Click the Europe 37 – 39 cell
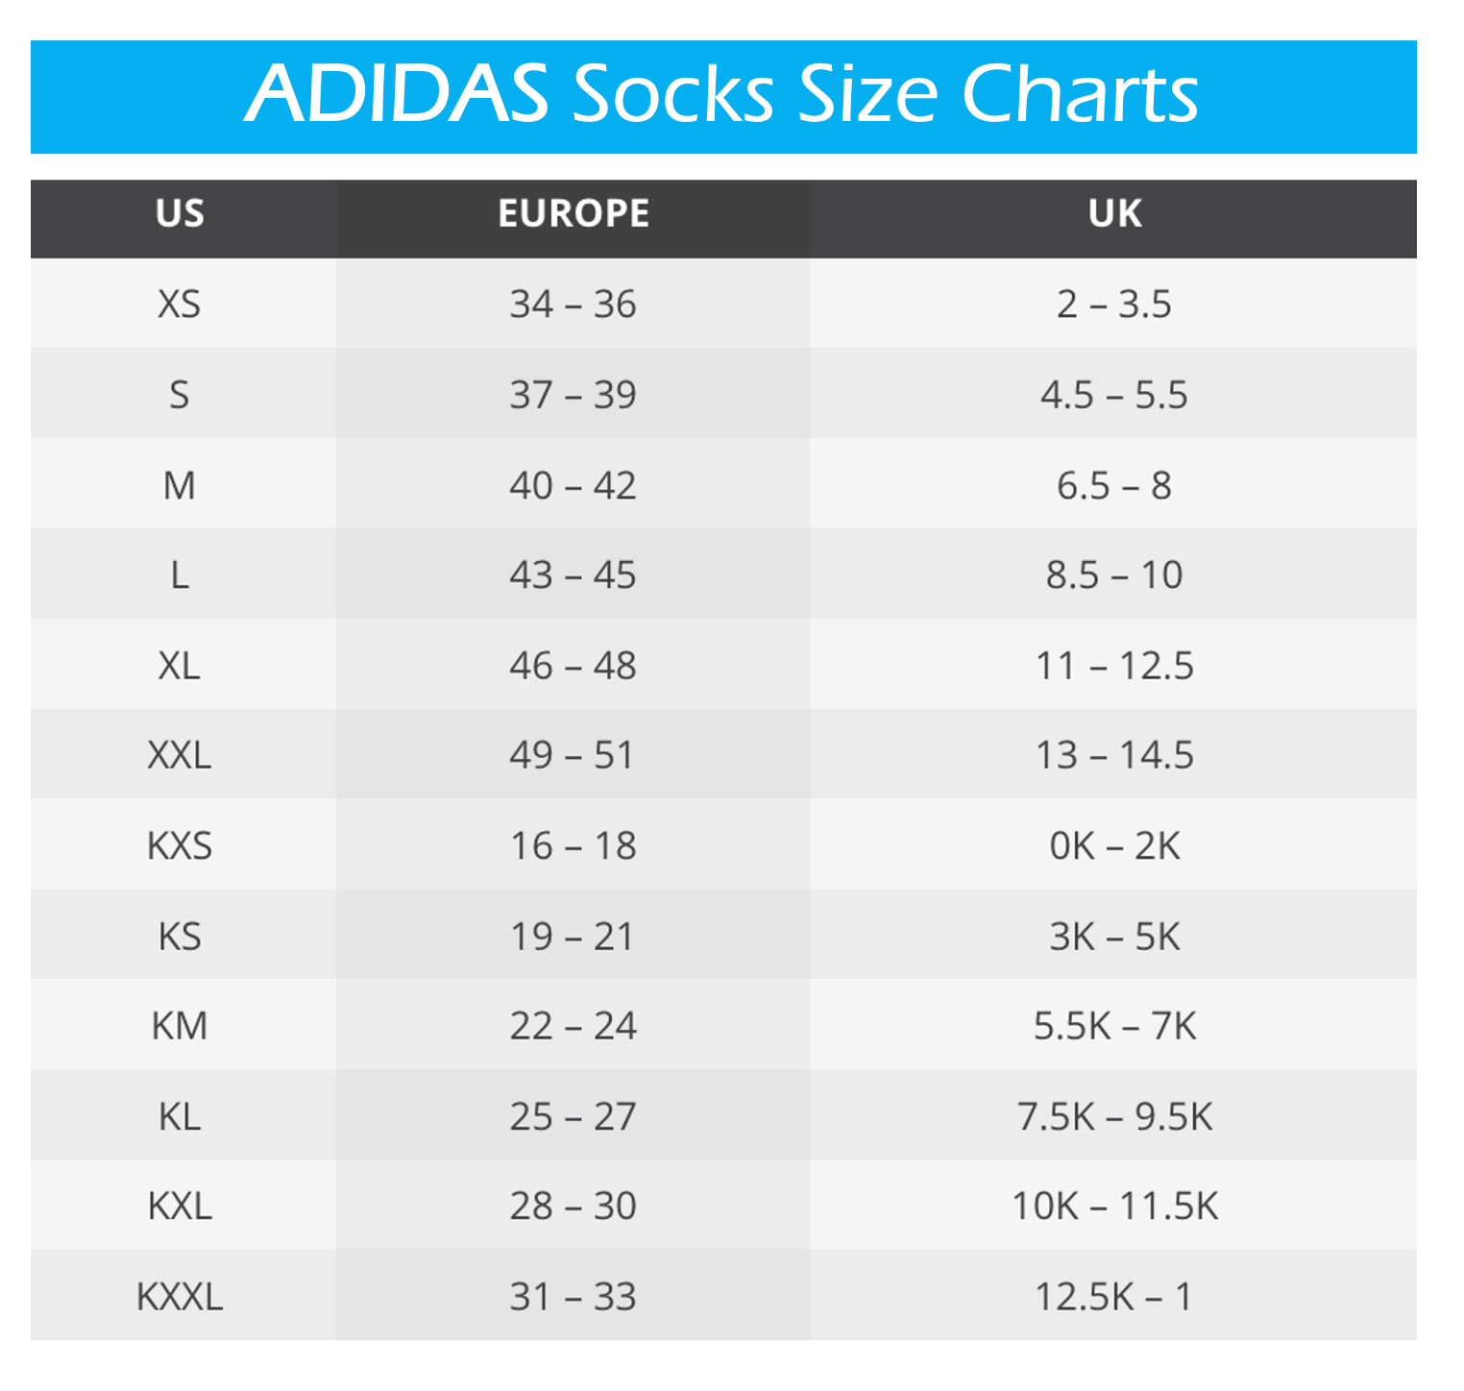The height and width of the screenshot is (1391, 1464). click(573, 395)
